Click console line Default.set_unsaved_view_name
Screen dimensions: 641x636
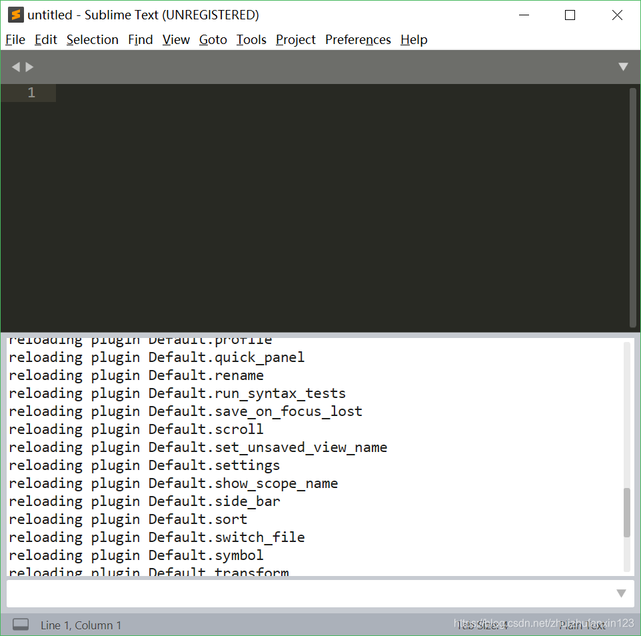(198, 447)
